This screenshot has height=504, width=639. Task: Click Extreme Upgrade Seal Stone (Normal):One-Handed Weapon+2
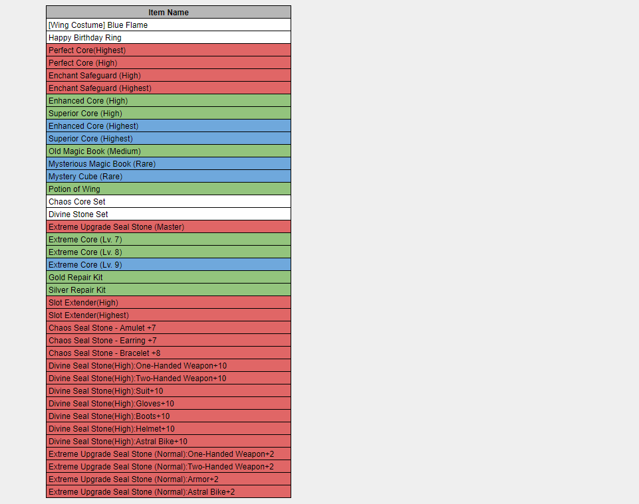(168, 454)
